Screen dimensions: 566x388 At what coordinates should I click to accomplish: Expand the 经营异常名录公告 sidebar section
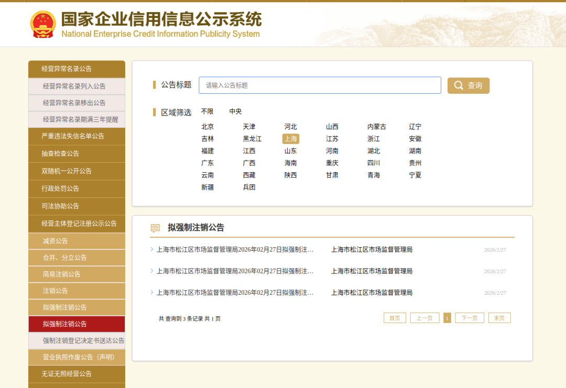coord(77,69)
